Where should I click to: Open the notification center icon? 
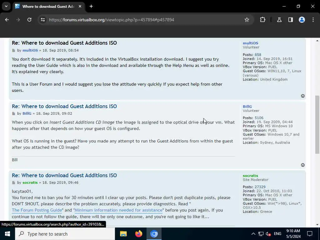click(x=310, y=234)
